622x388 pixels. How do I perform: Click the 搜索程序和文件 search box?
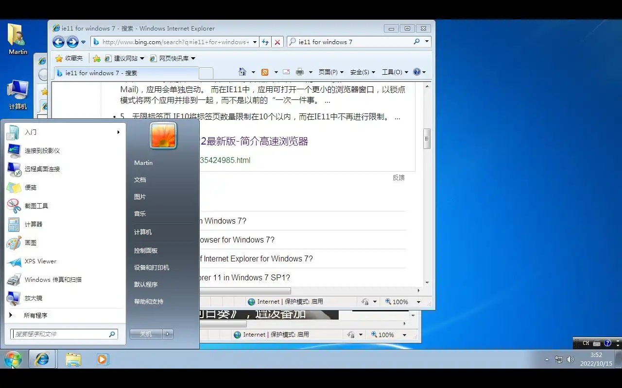64,334
